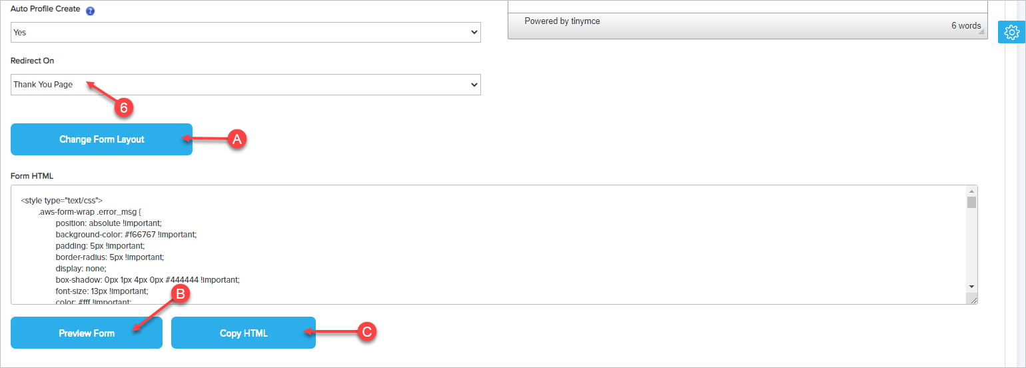Click the Change Form Layout button
Viewport: 1026px width, 368px height.
[101, 139]
